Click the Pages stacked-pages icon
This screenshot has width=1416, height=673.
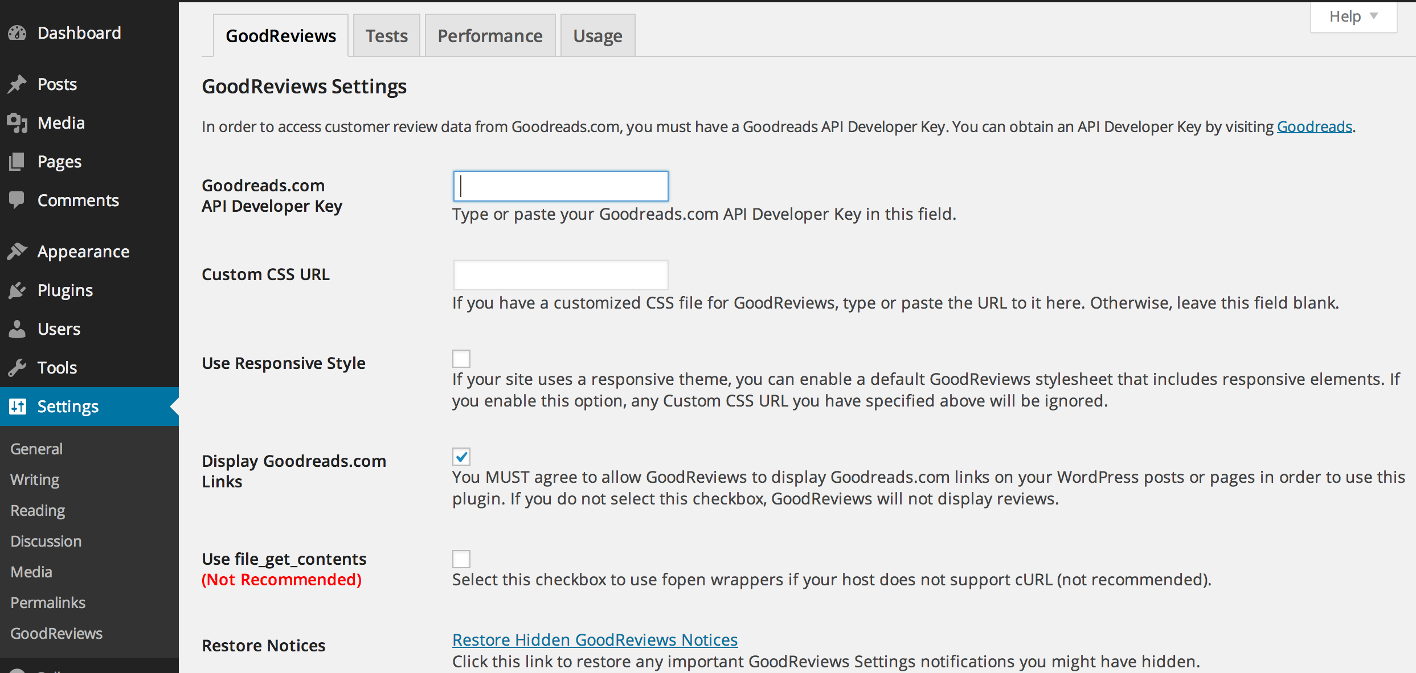point(17,162)
